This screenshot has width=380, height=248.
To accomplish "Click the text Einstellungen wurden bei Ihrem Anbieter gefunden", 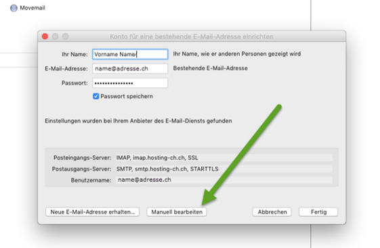I will 138,121.
